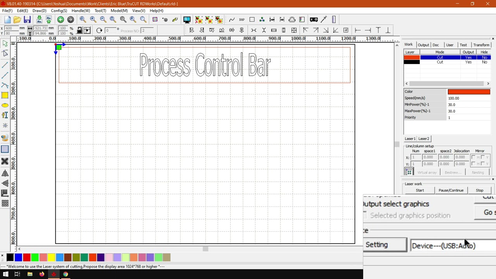Click the align-to-top-left arrow icon
Image resolution: width=496 pixels, height=279 pixels.
click(305, 30)
